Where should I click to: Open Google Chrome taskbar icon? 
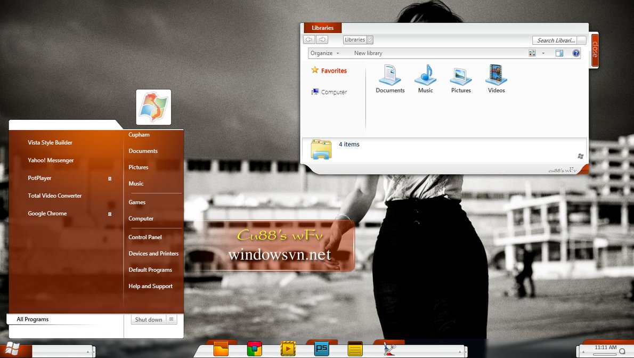[x=254, y=349]
